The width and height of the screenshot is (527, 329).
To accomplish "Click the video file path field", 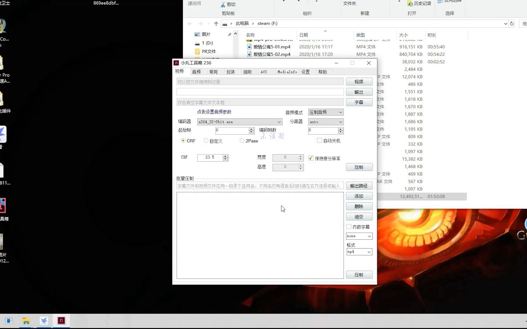I will pyautogui.click(x=260, y=82).
